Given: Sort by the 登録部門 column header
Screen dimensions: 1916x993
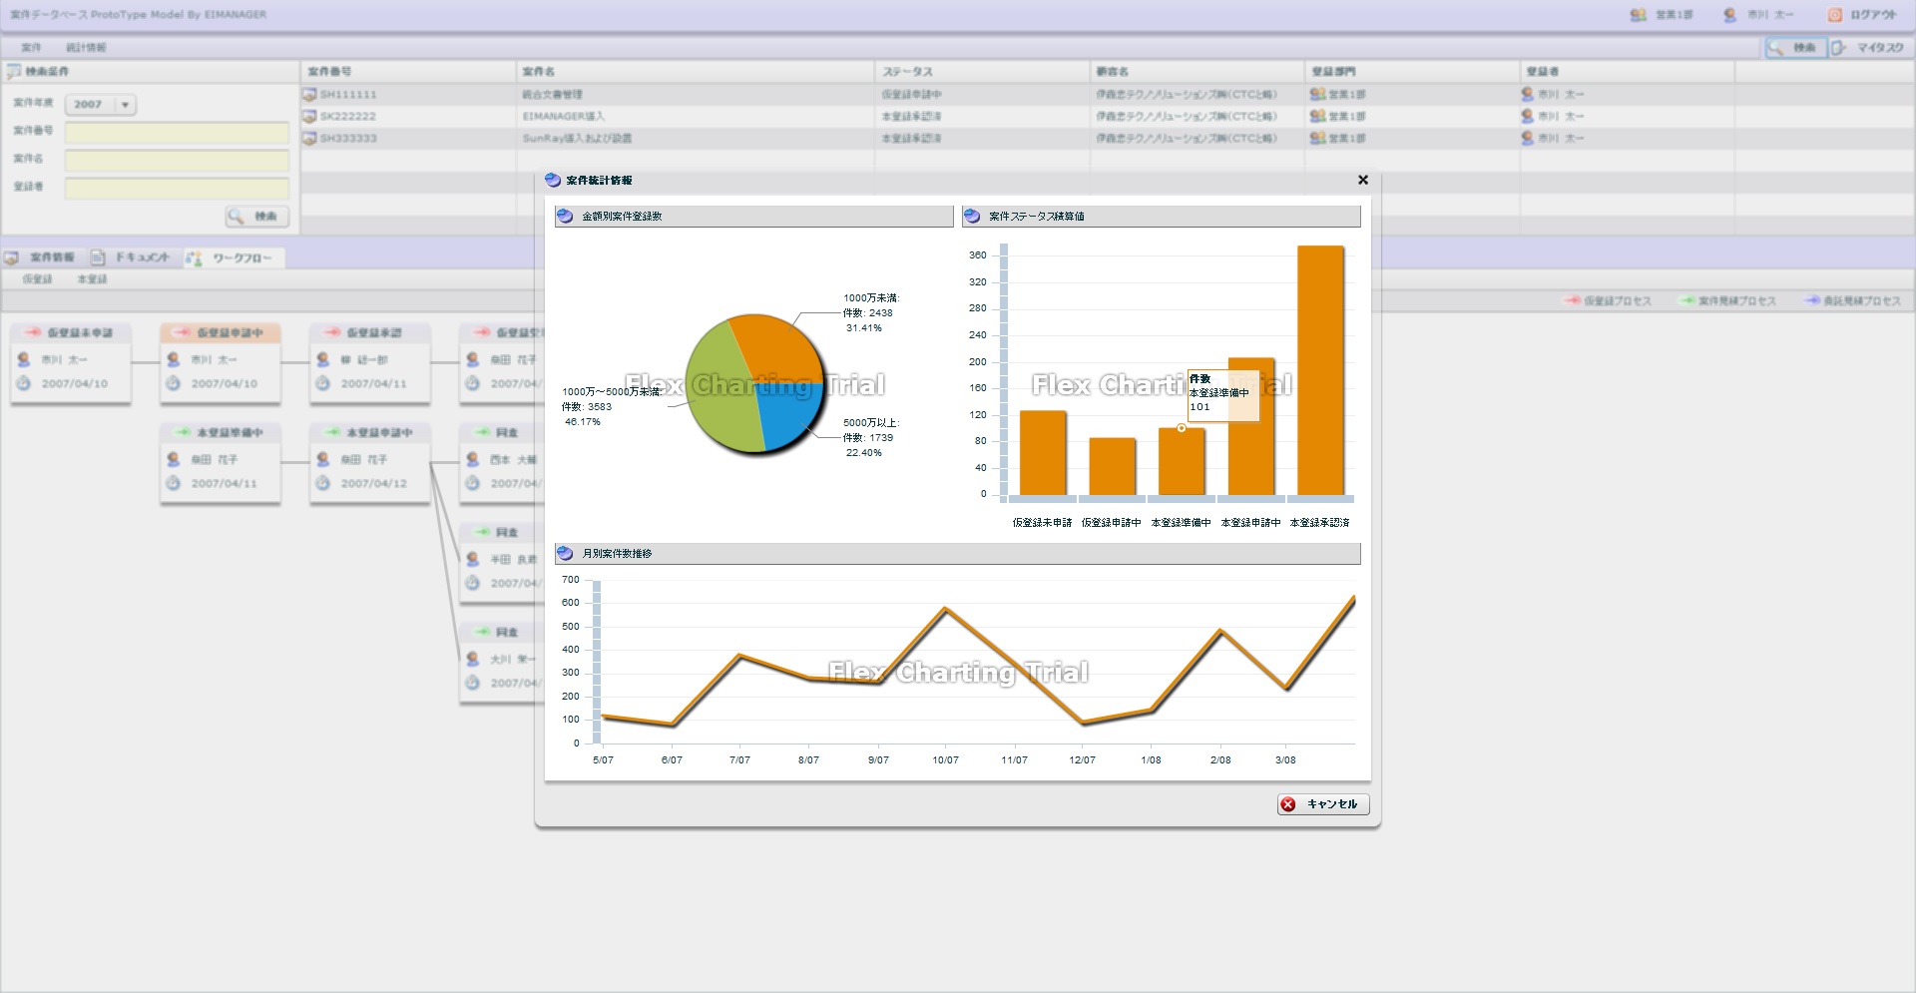Looking at the screenshot, I should click(1413, 71).
